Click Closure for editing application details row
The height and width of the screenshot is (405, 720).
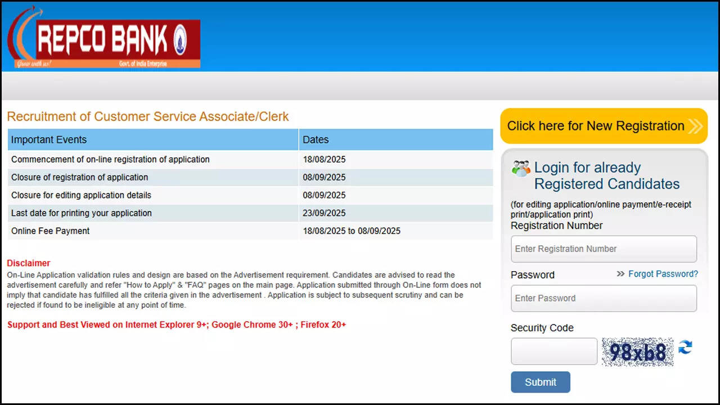[250, 195]
